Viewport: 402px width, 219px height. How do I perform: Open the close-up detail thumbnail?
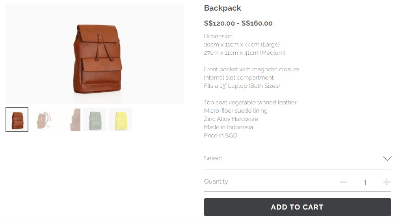[69, 119]
